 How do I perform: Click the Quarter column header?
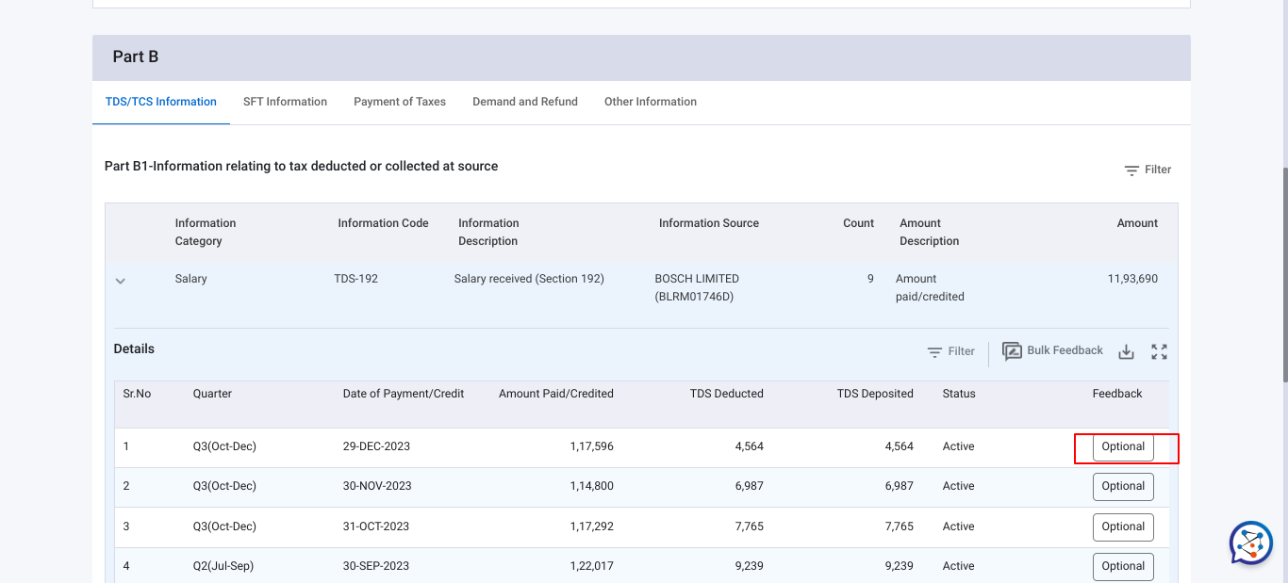tap(212, 394)
